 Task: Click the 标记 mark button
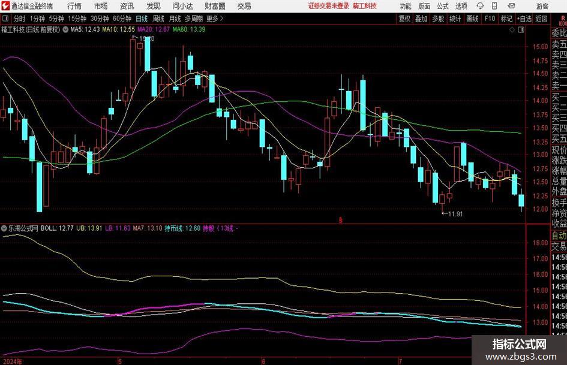[506, 19]
